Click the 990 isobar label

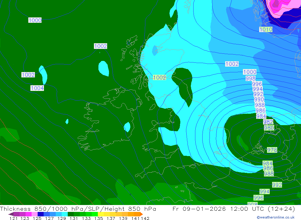259,100
